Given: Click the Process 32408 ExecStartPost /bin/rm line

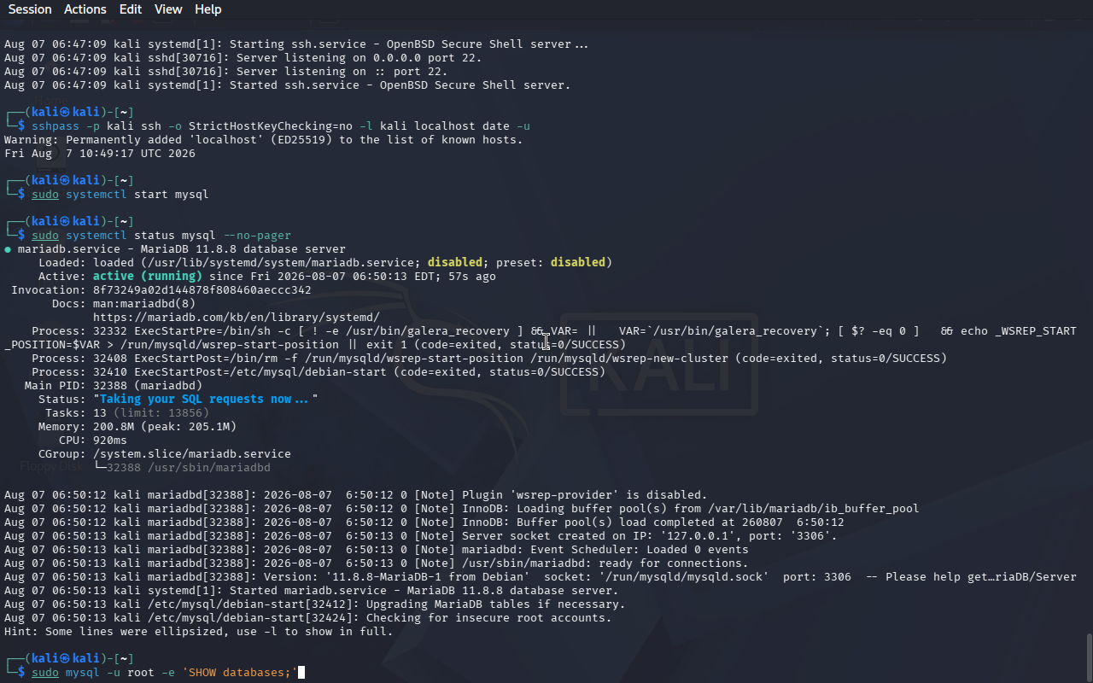Looking at the screenshot, I should pyautogui.click(x=489, y=359).
